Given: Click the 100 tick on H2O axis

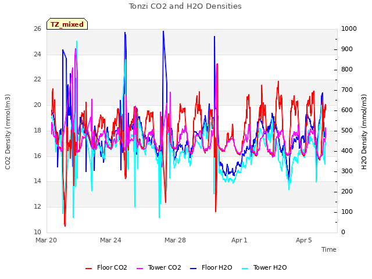Looking at the screenshot, I should [x=347, y=212].
